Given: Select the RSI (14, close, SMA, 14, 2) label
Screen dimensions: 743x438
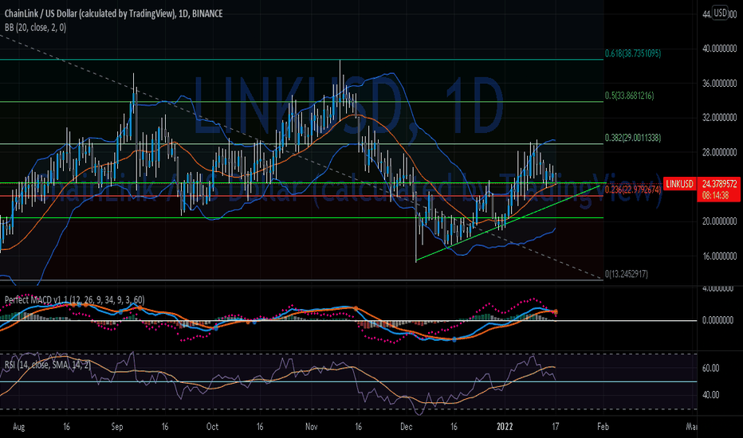Looking at the screenshot, I should point(47,365).
